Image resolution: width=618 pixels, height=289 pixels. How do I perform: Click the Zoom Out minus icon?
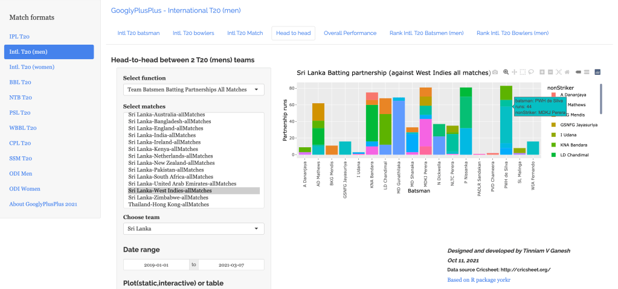point(551,72)
